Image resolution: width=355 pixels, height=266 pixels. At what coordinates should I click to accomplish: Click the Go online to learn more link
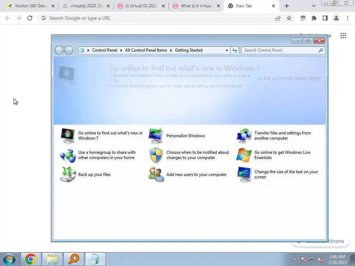289,78
